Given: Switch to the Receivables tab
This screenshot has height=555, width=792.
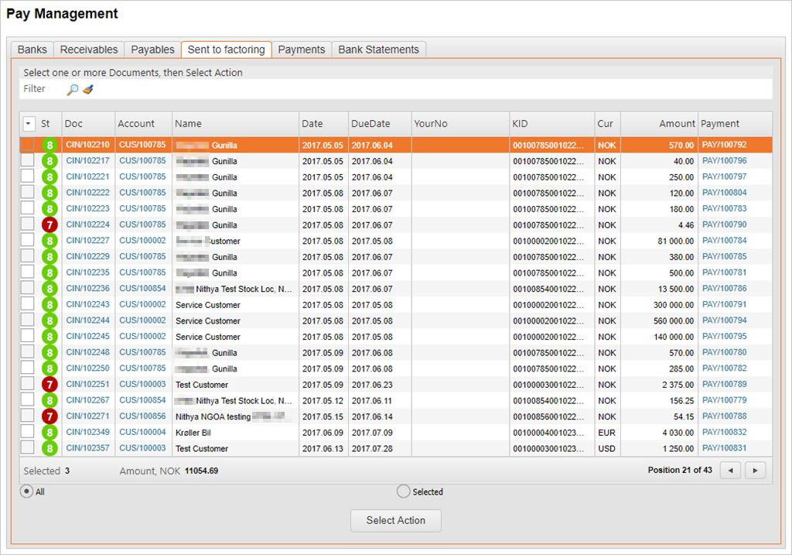Looking at the screenshot, I should (x=89, y=50).
